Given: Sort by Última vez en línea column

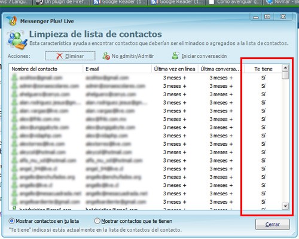Looking at the screenshot, I should coord(175,69).
